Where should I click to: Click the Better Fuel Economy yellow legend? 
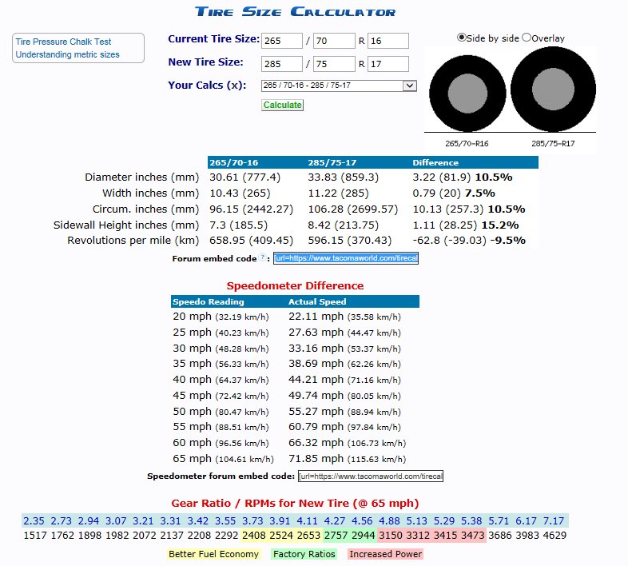[x=213, y=554]
